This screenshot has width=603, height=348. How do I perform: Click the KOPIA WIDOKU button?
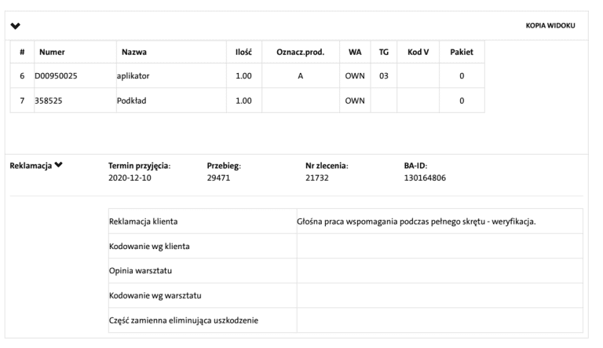coord(550,26)
